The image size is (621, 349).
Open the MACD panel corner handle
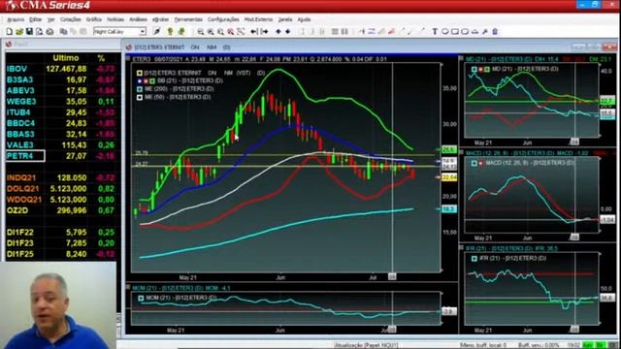(461, 153)
